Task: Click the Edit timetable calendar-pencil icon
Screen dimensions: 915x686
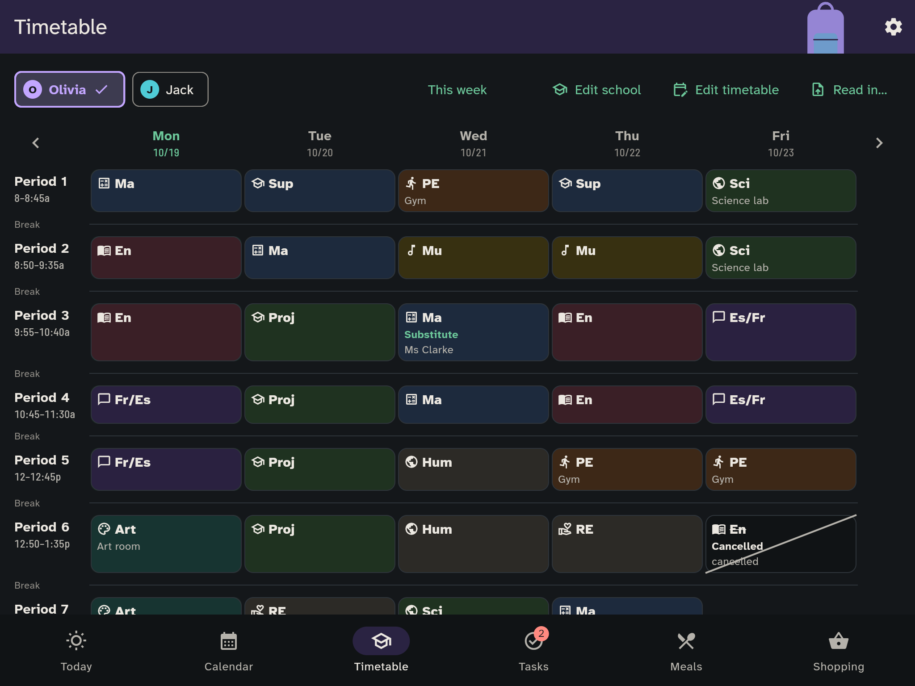Action: pos(680,90)
